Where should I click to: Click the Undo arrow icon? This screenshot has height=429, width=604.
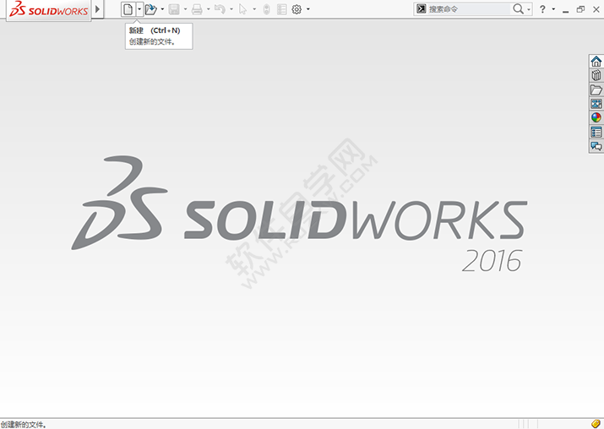[x=220, y=9]
